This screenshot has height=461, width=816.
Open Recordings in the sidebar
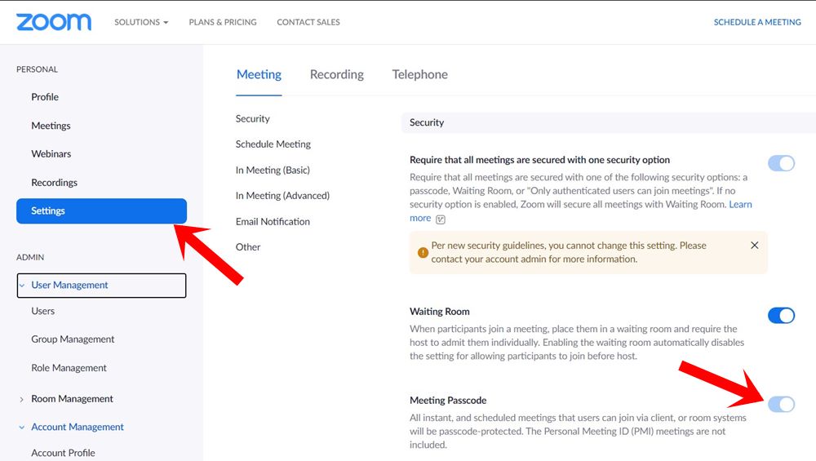pos(54,182)
